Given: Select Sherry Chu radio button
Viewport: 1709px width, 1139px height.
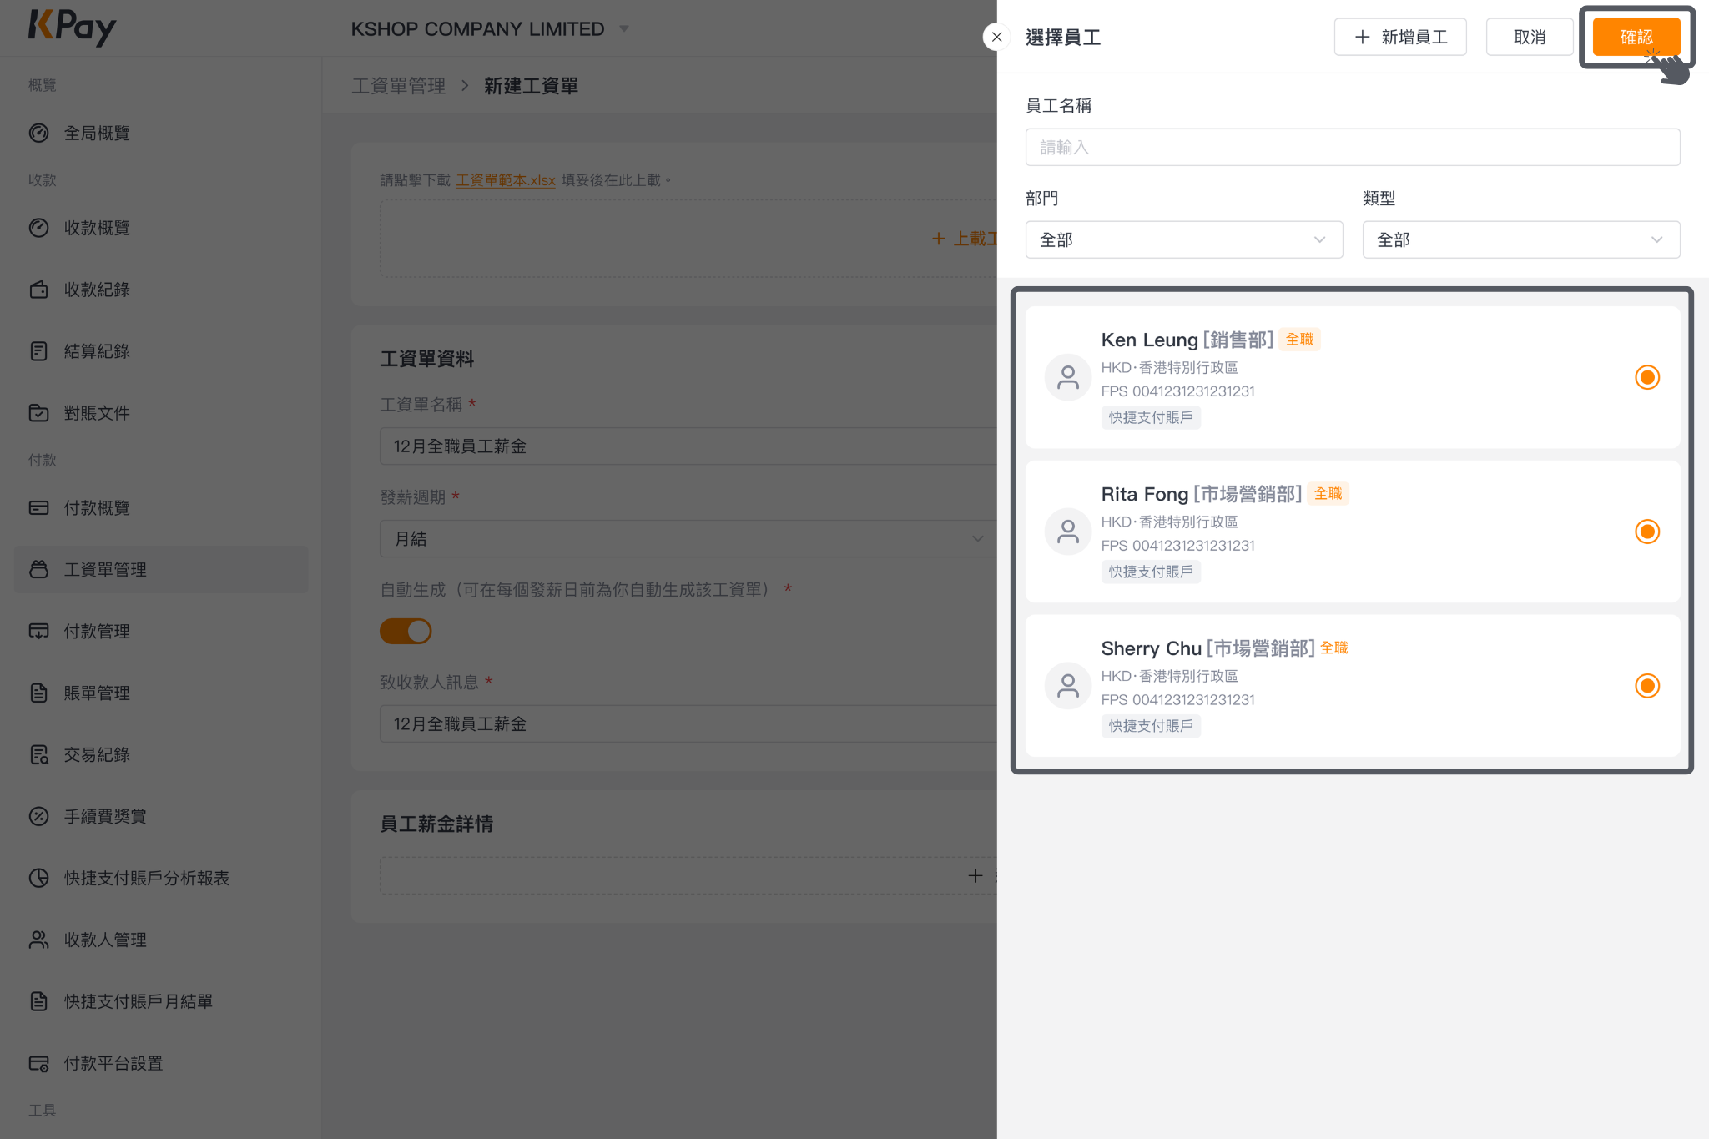Looking at the screenshot, I should pos(1647,687).
